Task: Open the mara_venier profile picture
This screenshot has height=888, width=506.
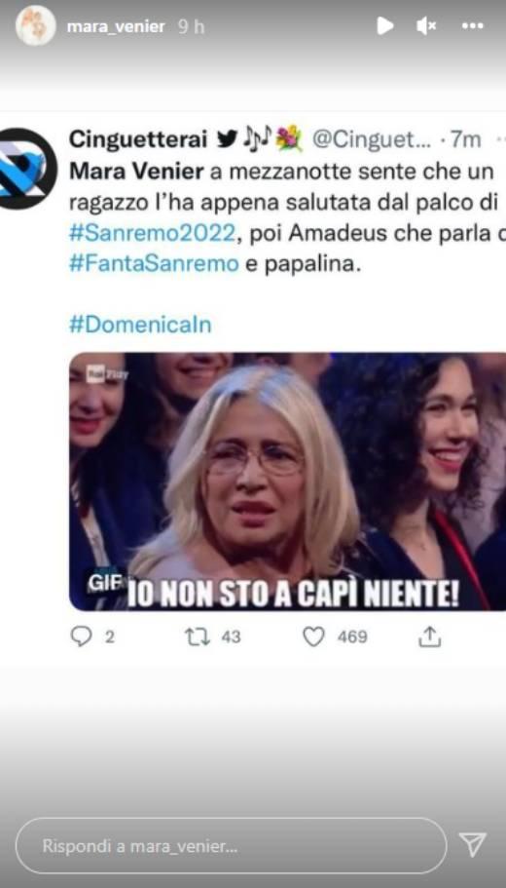Action: (36, 25)
